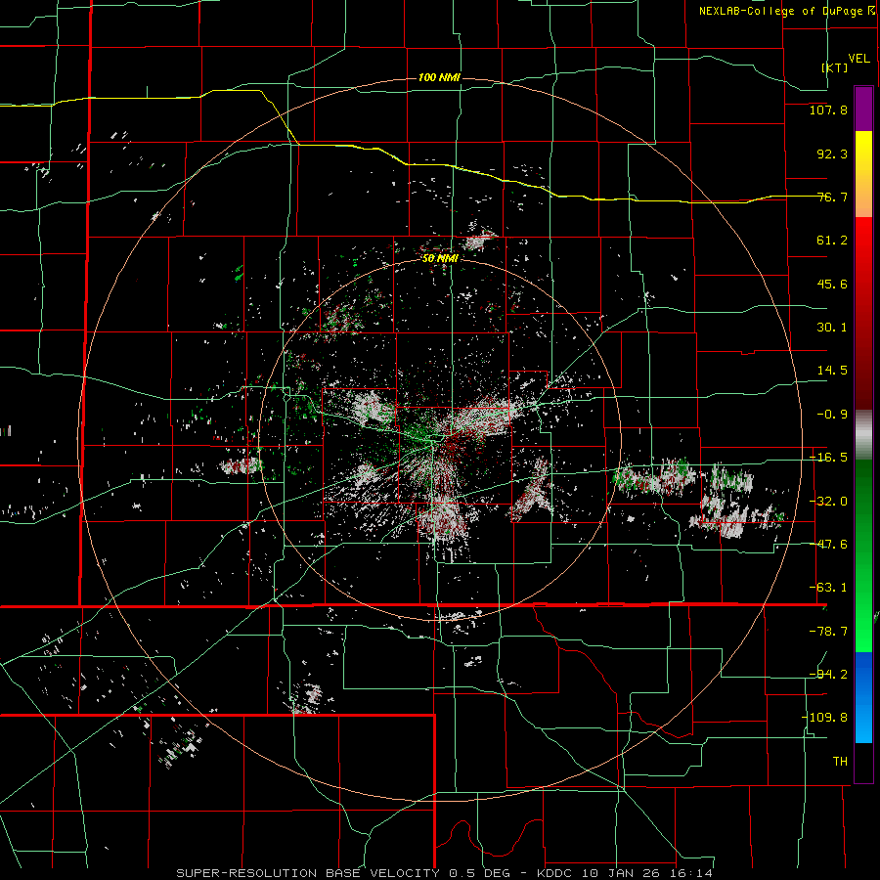This screenshot has height=880, width=880.
Task: Click the NEXLAB-College of DuPage label
Action: click(781, 11)
